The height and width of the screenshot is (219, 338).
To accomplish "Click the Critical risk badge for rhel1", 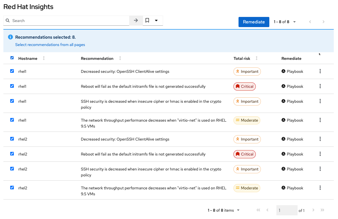I will point(244,86).
